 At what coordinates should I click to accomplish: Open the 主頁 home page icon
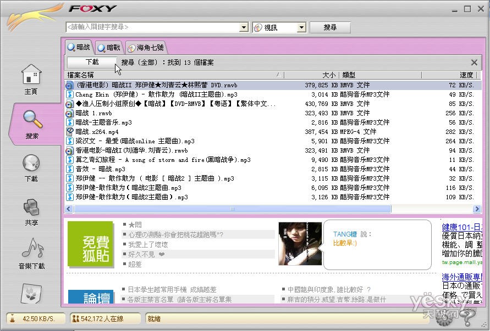tap(31, 74)
